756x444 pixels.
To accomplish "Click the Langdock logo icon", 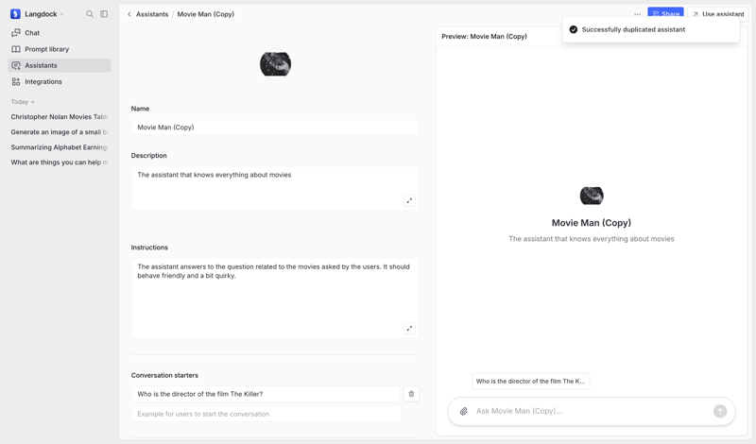I will (15, 14).
